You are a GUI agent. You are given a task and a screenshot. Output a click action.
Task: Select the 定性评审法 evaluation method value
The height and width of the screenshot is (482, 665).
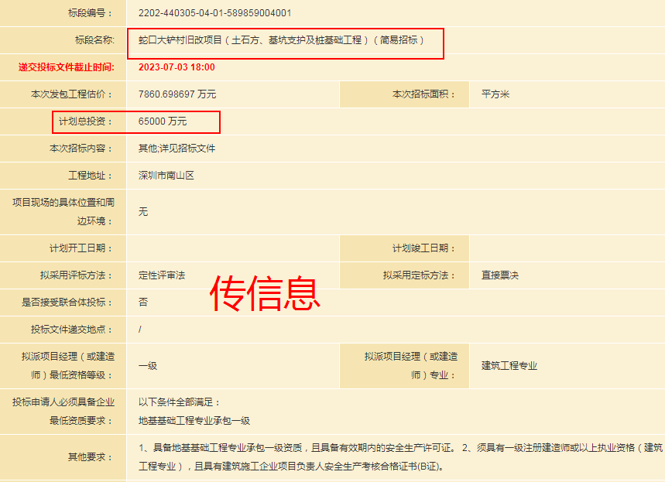click(162, 275)
